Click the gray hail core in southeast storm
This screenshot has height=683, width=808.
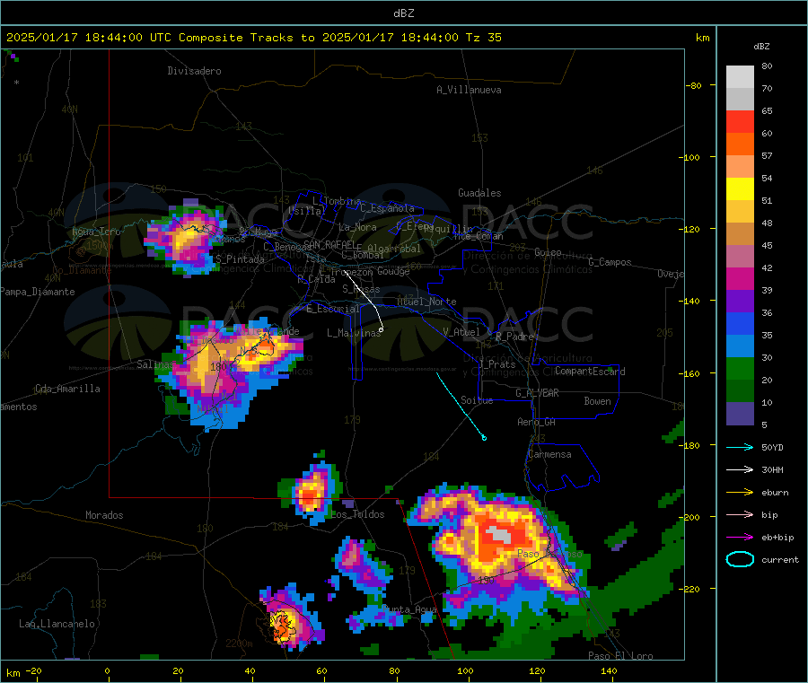(499, 535)
